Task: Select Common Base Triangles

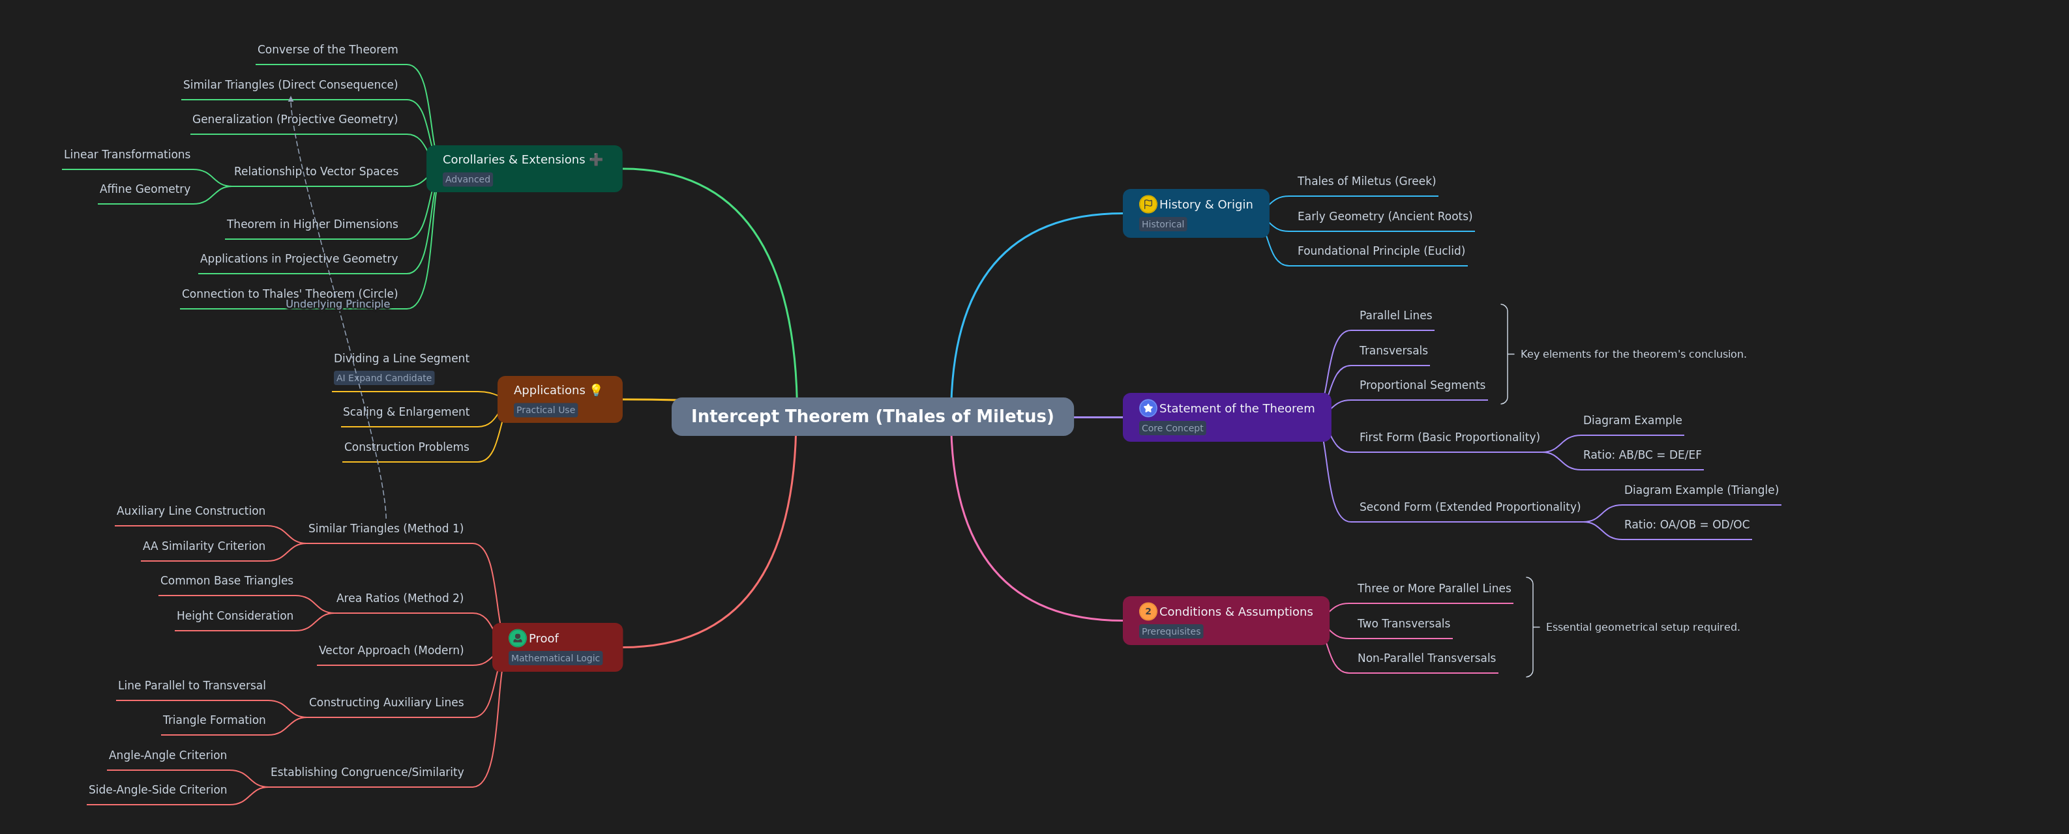Action: pos(226,581)
